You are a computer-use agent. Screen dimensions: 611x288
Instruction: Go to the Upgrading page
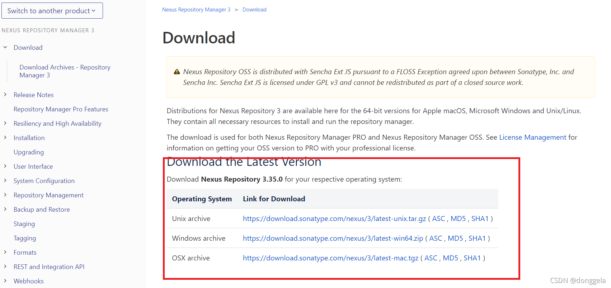29,152
